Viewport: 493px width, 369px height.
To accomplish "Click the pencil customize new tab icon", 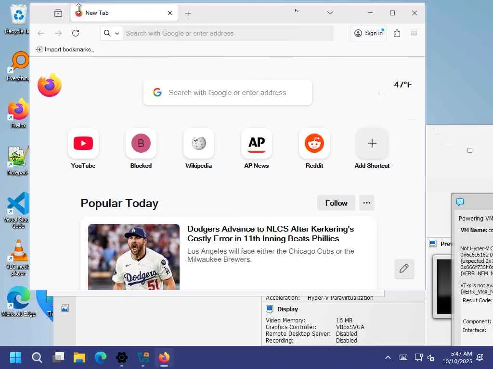I will point(404,269).
